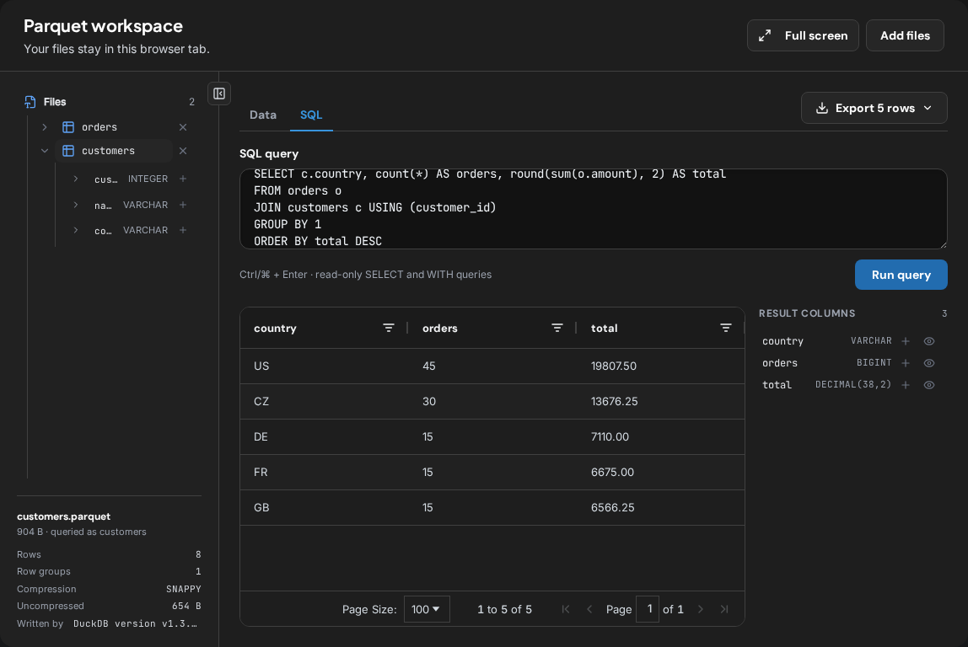Go to first page of results
Image resolution: width=968 pixels, height=647 pixels.
(566, 609)
